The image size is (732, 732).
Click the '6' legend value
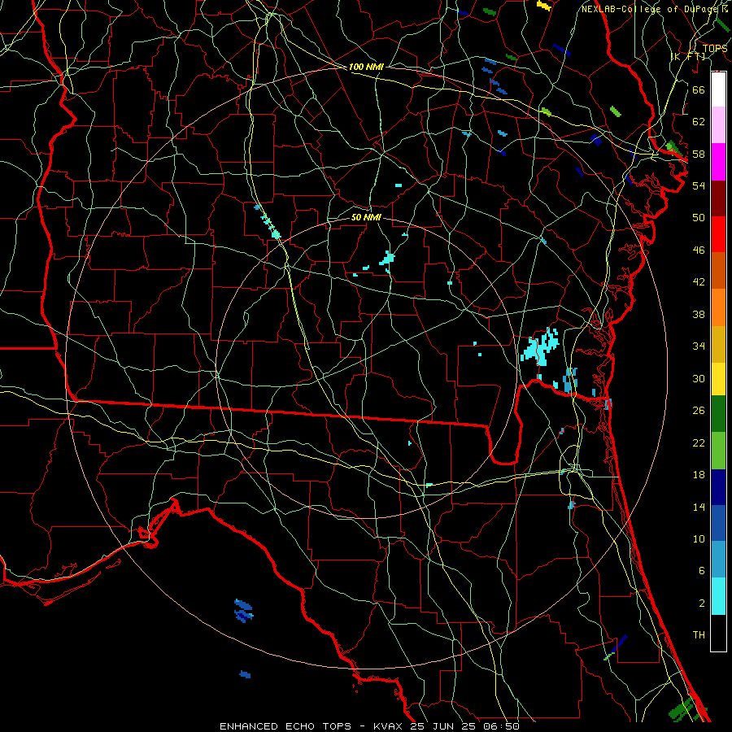coord(702,571)
